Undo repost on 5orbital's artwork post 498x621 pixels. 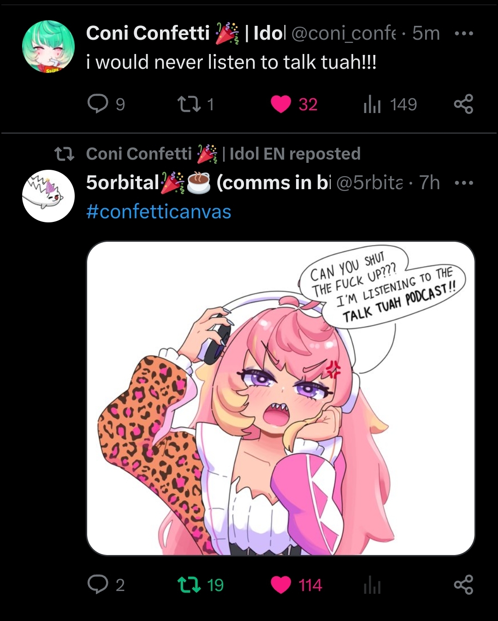coord(189,585)
